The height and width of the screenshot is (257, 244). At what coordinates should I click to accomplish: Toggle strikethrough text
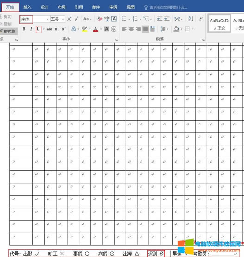pyautogui.click(x=49, y=29)
